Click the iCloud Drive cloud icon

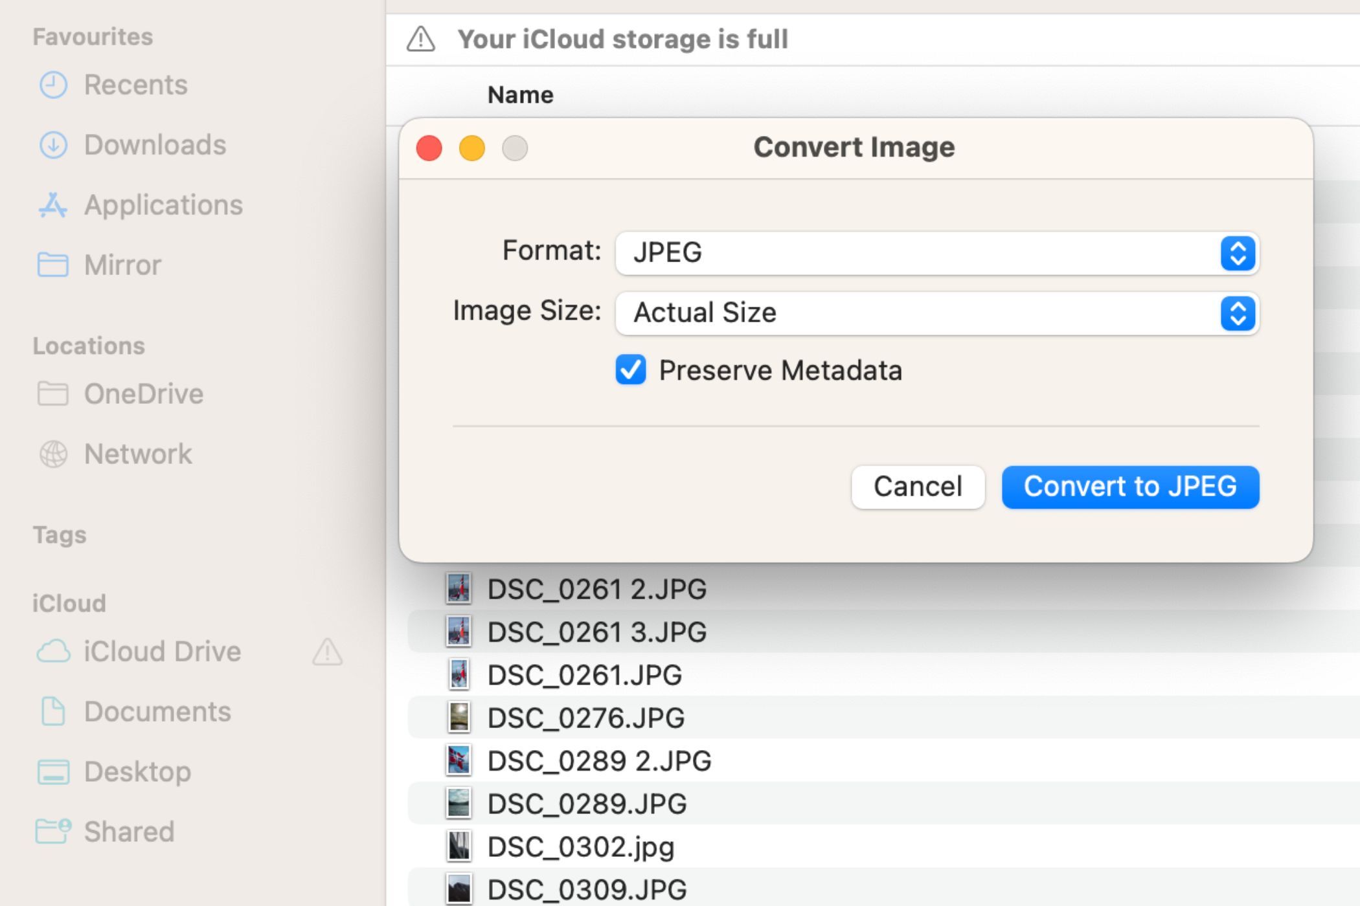53,651
